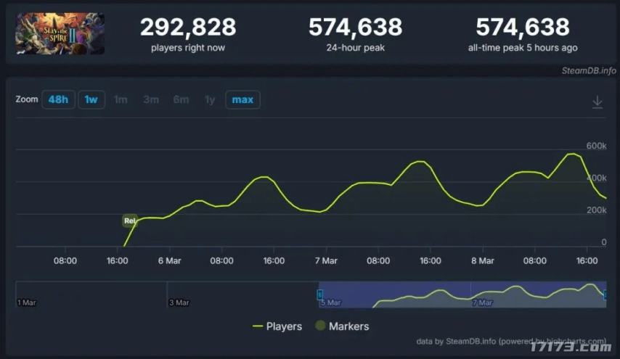Set zoom to max range
Image resolution: width=620 pixels, height=359 pixels.
(242, 99)
